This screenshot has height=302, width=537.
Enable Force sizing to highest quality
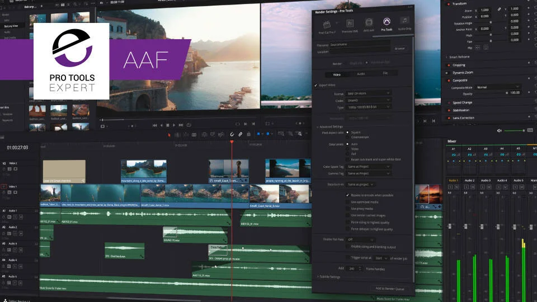tap(347, 222)
